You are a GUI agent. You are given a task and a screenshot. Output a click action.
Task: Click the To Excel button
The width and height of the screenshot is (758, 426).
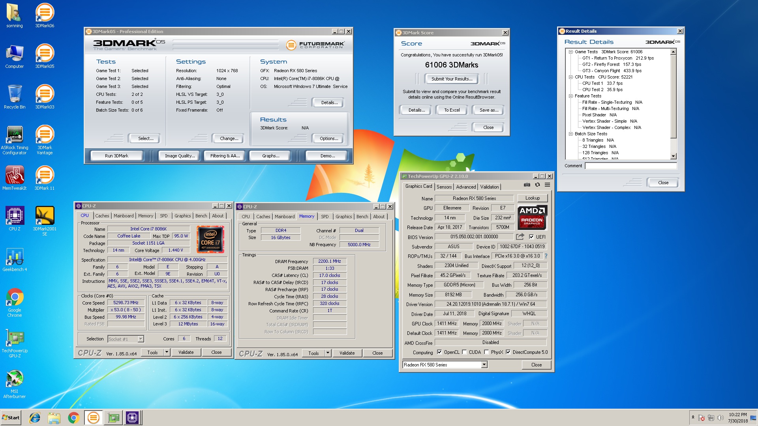point(452,110)
